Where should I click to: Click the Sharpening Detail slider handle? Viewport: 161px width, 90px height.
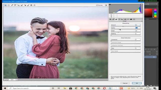118,32
